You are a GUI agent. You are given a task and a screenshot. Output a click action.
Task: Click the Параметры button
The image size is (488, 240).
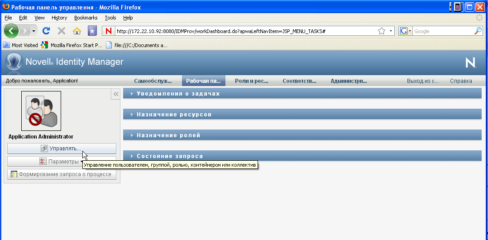[x=62, y=162]
